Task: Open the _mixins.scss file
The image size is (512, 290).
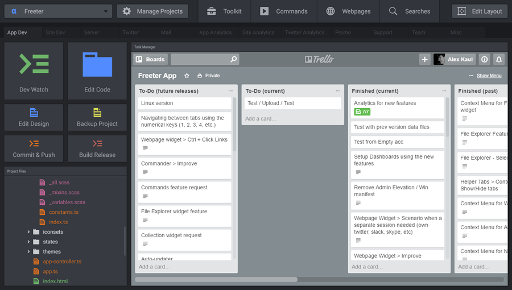Action: [64, 192]
